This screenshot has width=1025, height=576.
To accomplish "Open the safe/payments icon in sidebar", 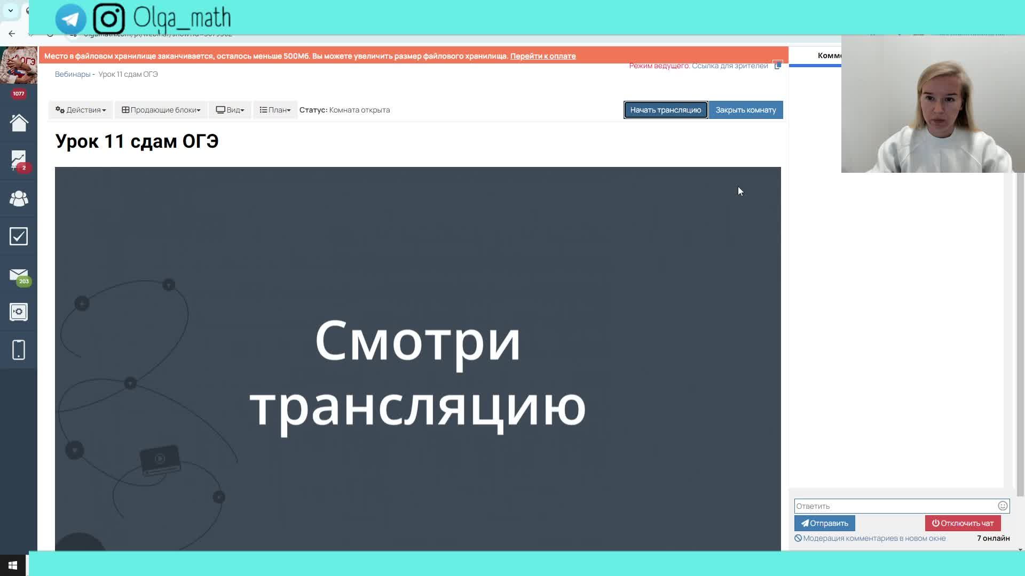I will click(x=19, y=312).
